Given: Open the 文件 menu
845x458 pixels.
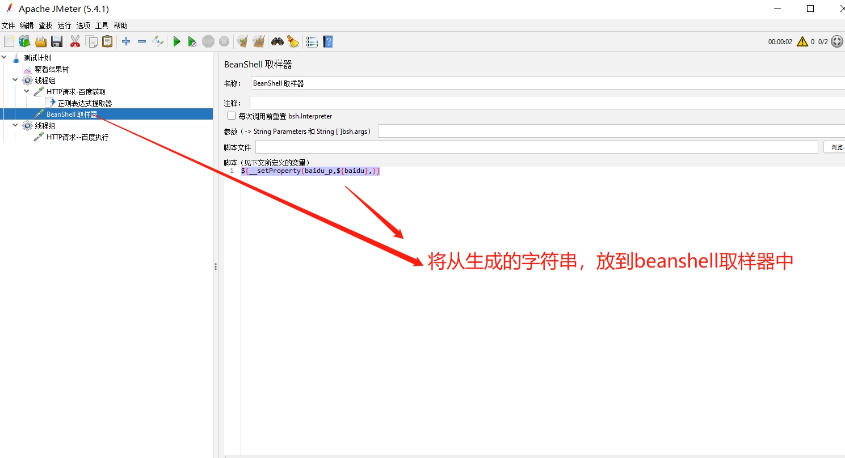Looking at the screenshot, I should 8,26.
